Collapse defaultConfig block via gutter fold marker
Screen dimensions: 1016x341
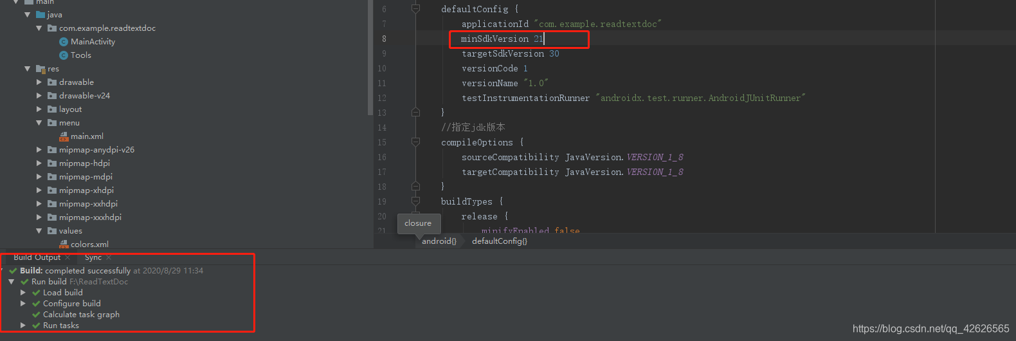pos(415,9)
